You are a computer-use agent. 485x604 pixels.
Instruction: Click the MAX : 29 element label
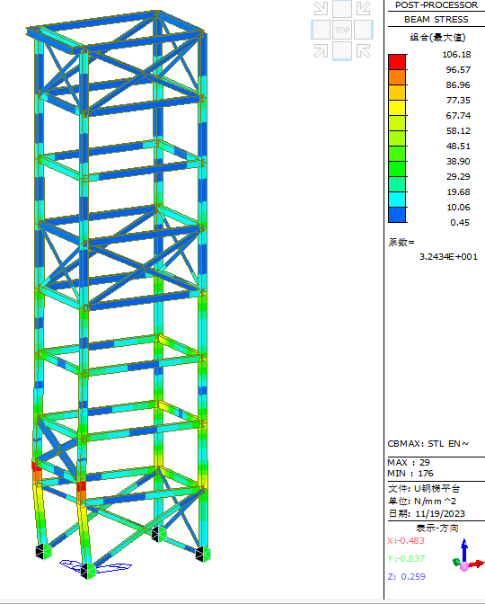(409, 462)
